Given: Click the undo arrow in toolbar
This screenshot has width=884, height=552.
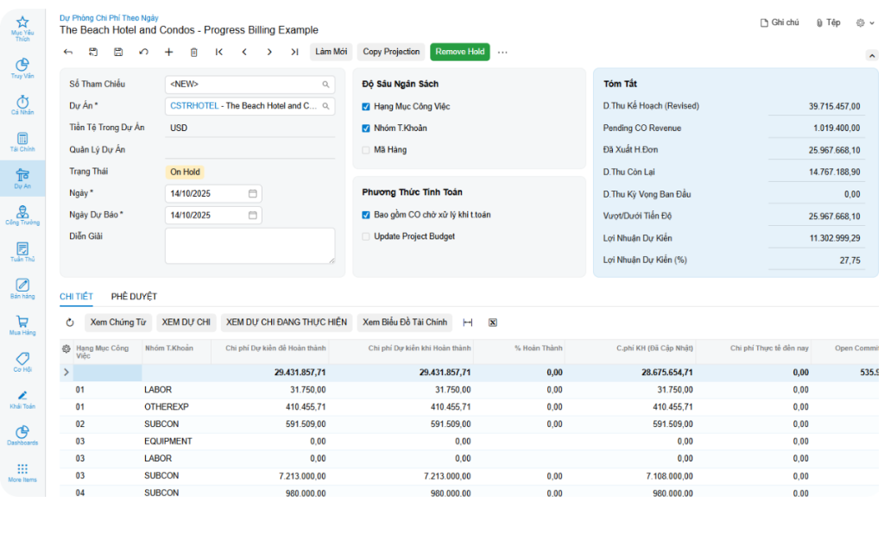Looking at the screenshot, I should pyautogui.click(x=143, y=52).
